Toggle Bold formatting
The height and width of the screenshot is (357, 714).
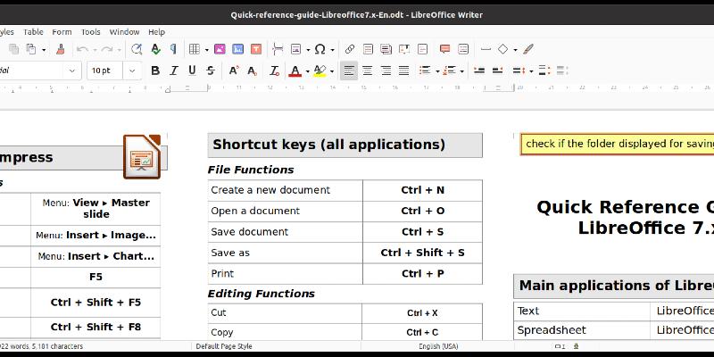155,71
